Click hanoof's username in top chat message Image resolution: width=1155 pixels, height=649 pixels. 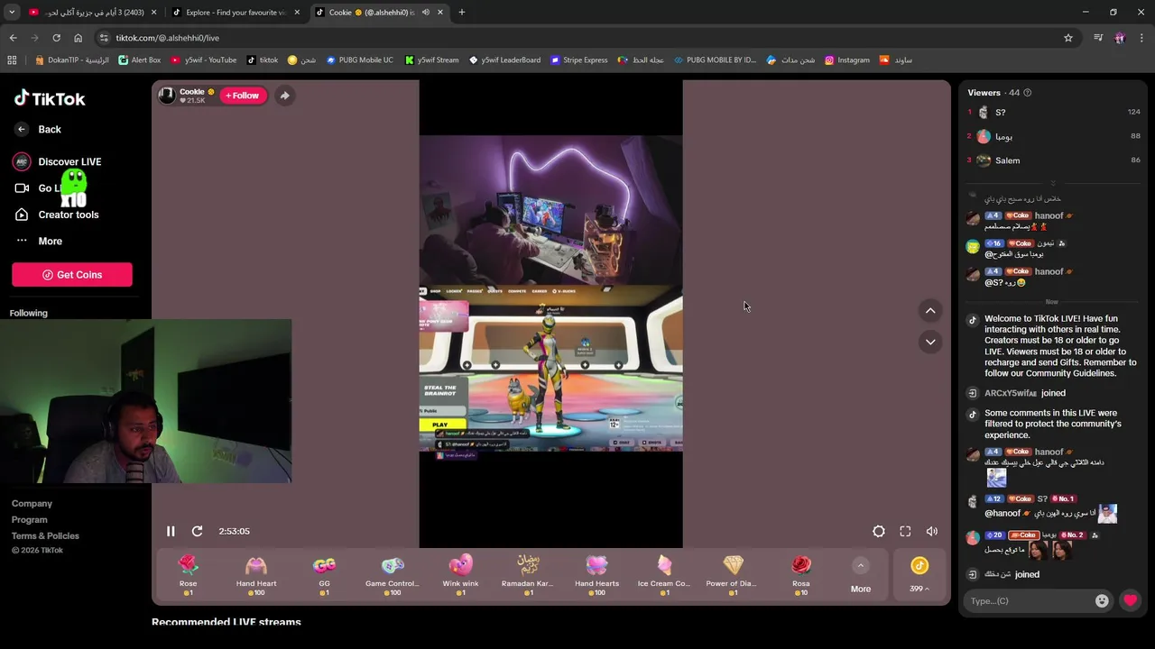1049,216
